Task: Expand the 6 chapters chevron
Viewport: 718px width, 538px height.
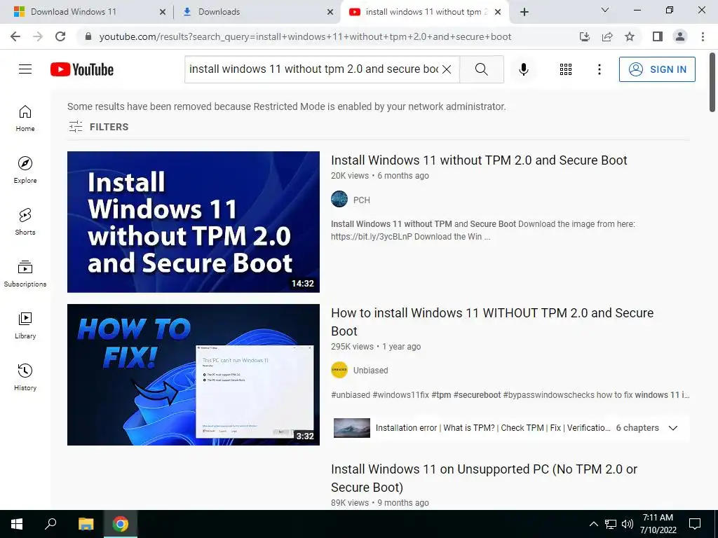Action: (672, 428)
